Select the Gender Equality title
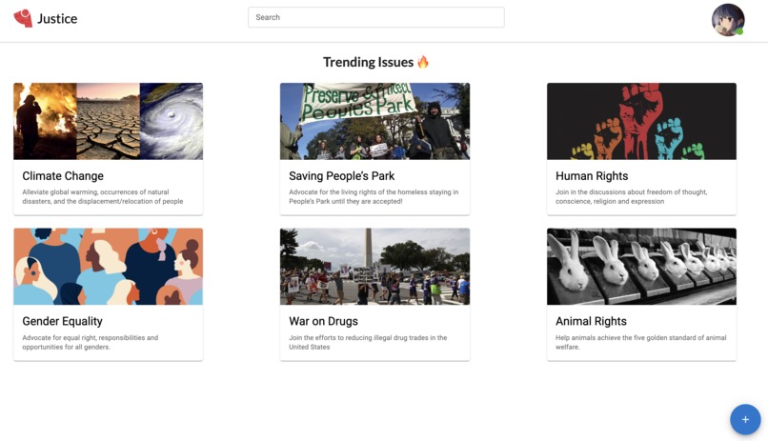 (62, 322)
